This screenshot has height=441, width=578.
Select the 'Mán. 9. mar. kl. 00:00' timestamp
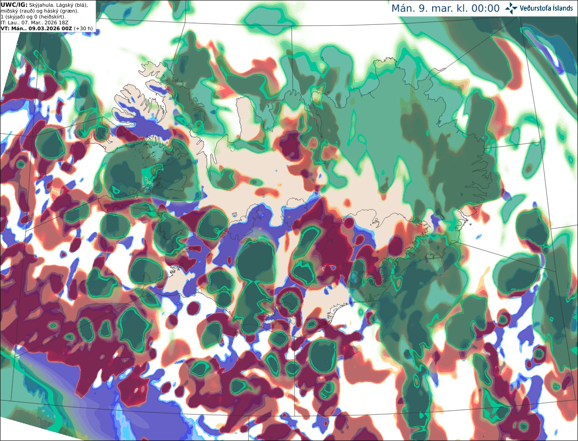click(445, 9)
